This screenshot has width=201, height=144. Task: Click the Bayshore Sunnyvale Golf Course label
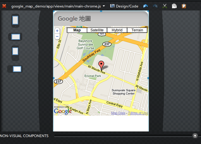[85, 45]
